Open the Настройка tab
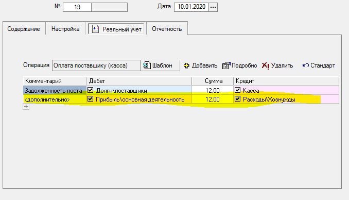This screenshot has width=349, height=200. point(65,29)
